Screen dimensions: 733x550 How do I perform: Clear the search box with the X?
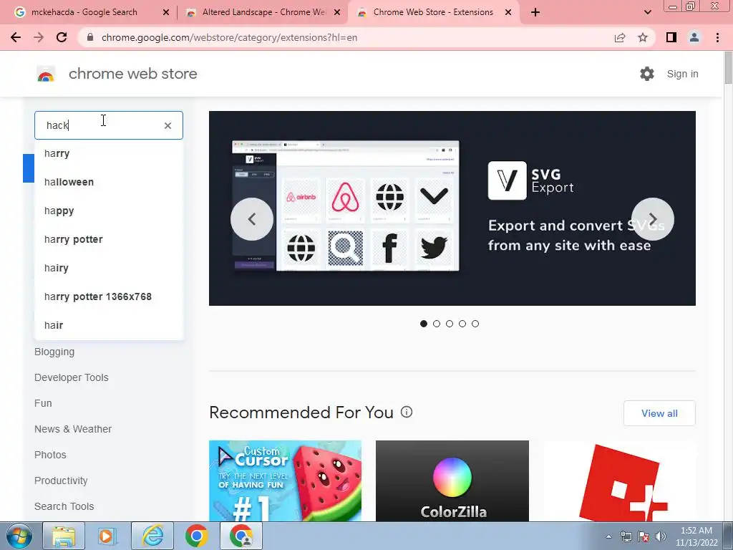click(168, 125)
